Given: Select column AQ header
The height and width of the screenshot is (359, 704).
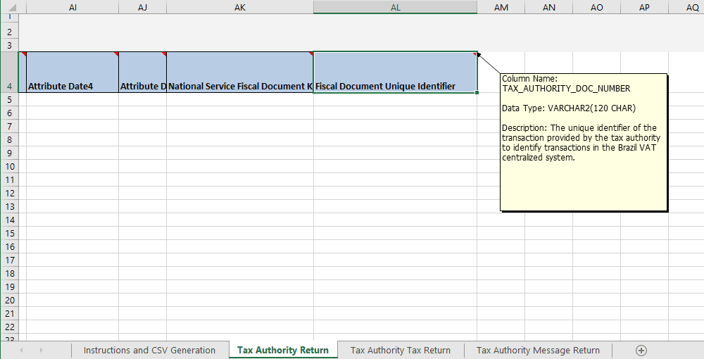Looking at the screenshot, I should [x=686, y=7].
